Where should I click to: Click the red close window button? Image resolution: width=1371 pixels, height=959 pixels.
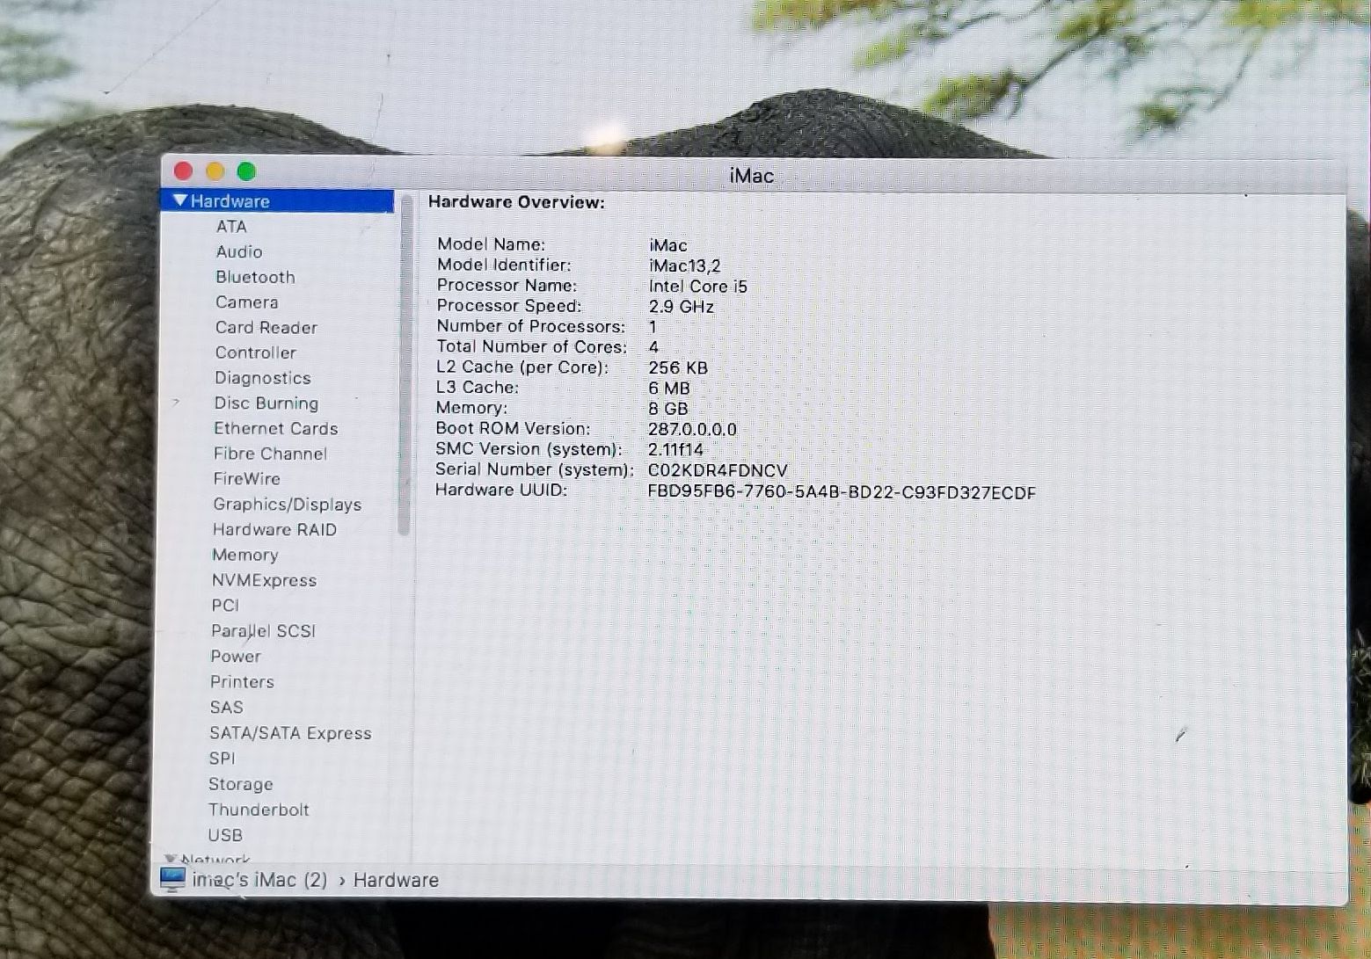coord(183,171)
